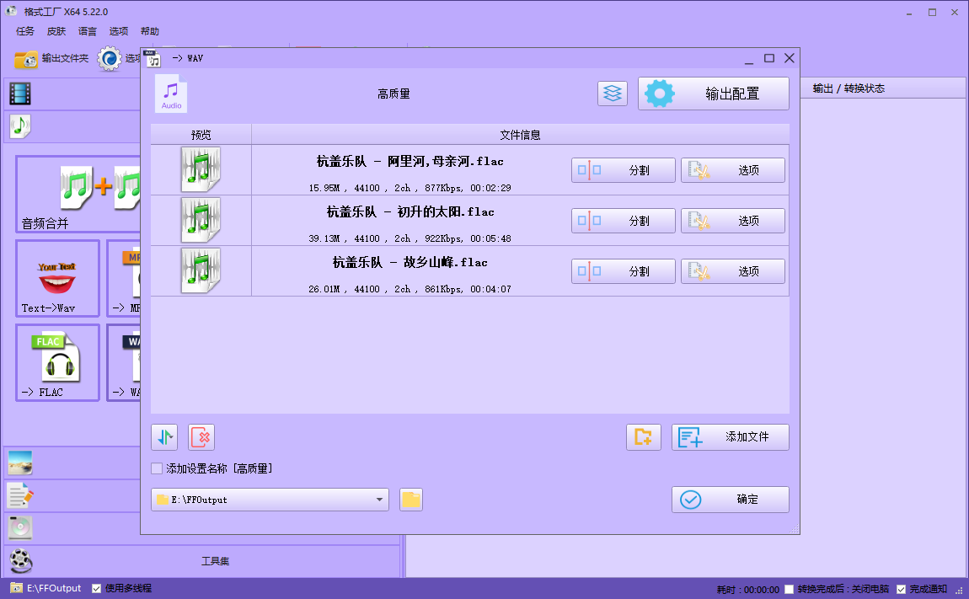
Task: Select thumbnail of 初升的太阳.flac
Action: point(201,220)
